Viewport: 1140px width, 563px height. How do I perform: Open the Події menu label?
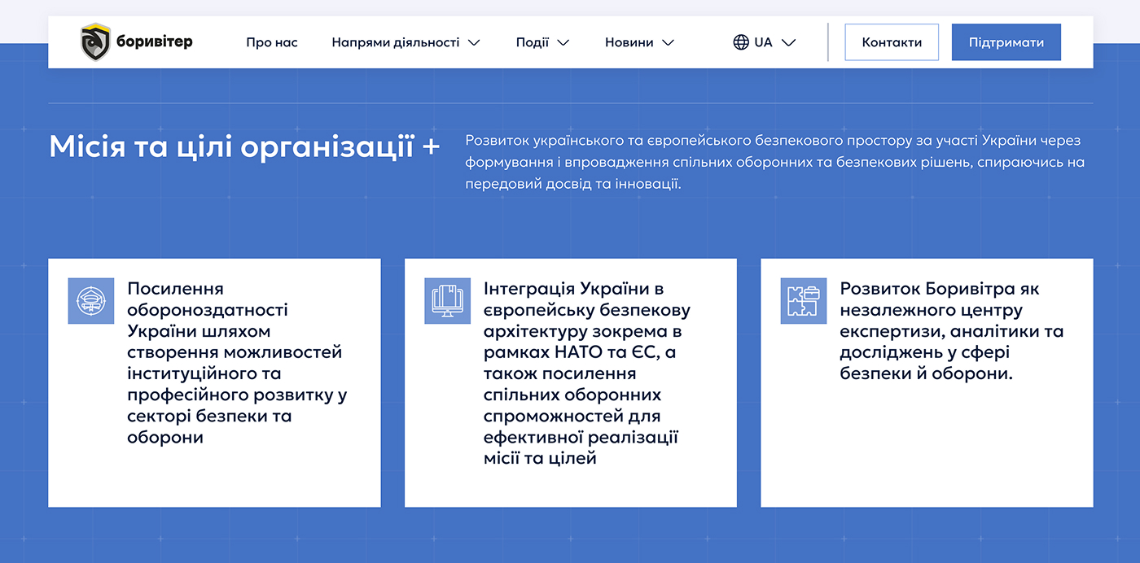point(533,42)
